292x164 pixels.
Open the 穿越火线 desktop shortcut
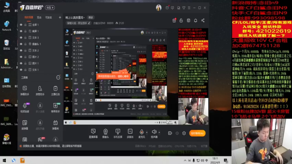click(7, 139)
